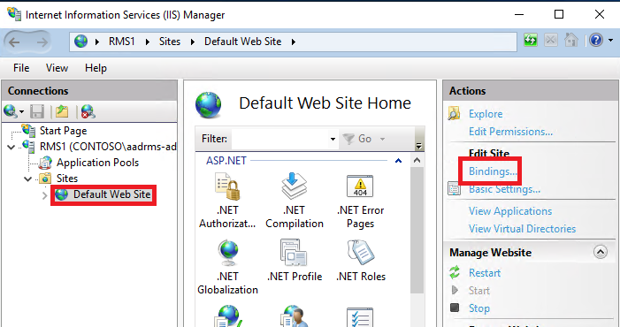Screen dimensions: 620x327
Task: Click the Delete Connection icon
Action: coord(88,111)
